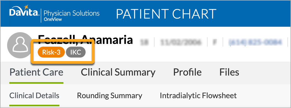Open the blurred blue phone number link

255,43
